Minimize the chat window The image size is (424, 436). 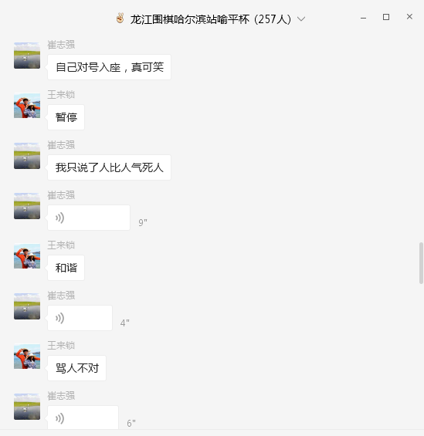[363, 18]
